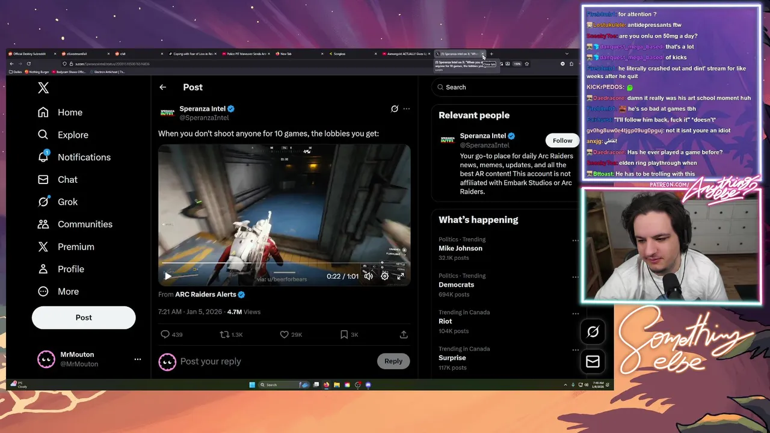
Task: Open Notifications in the X sidebar
Action: tap(74, 157)
